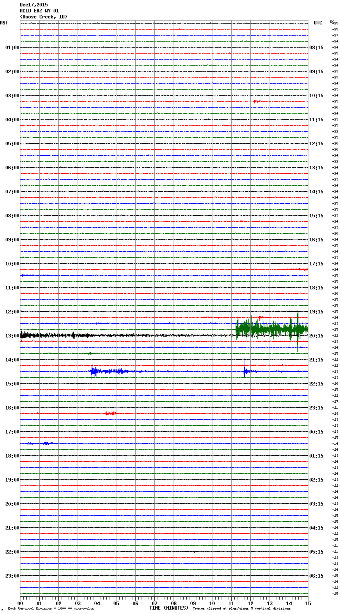The image size is (340, 614).
Task: Click minute 12 on the bottom axis
Action: (x=250, y=603)
